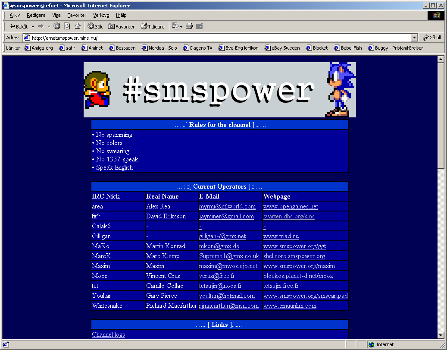Open the Blocket links bar shortcut

(x=317, y=48)
